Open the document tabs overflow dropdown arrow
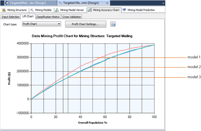This screenshot has width=201, height=131. pyautogui.click(x=163, y=3)
